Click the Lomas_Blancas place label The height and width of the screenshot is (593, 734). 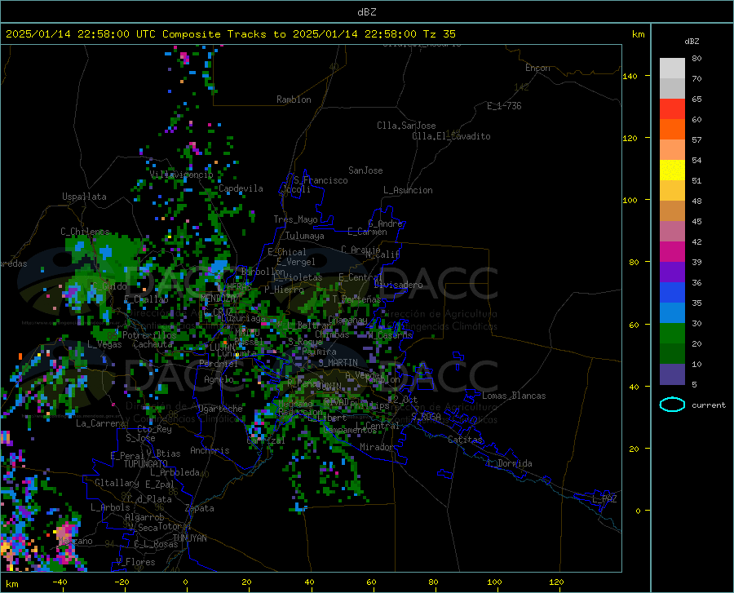coord(514,396)
